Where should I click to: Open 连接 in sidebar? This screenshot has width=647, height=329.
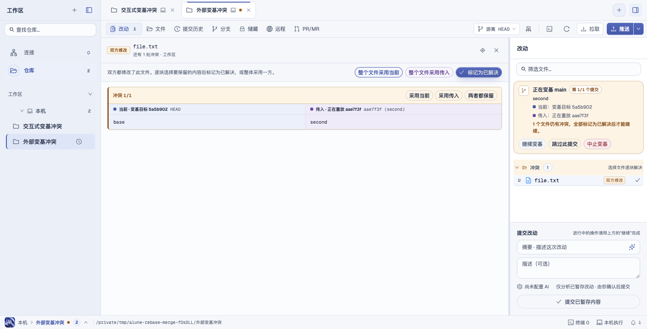(x=50, y=53)
